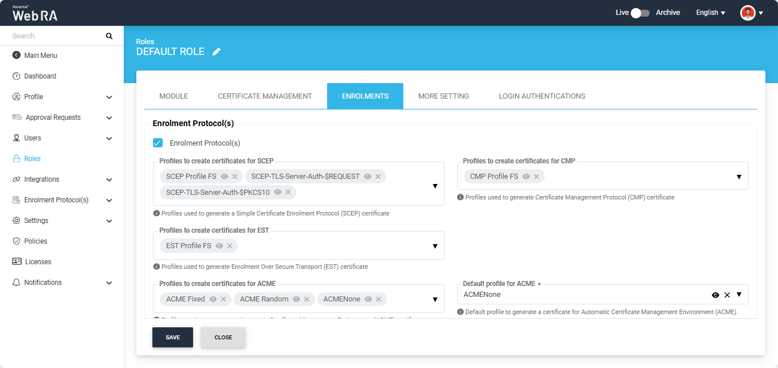Click the Main Menu back arrow icon
This screenshot has height=368, width=778.
(17, 56)
